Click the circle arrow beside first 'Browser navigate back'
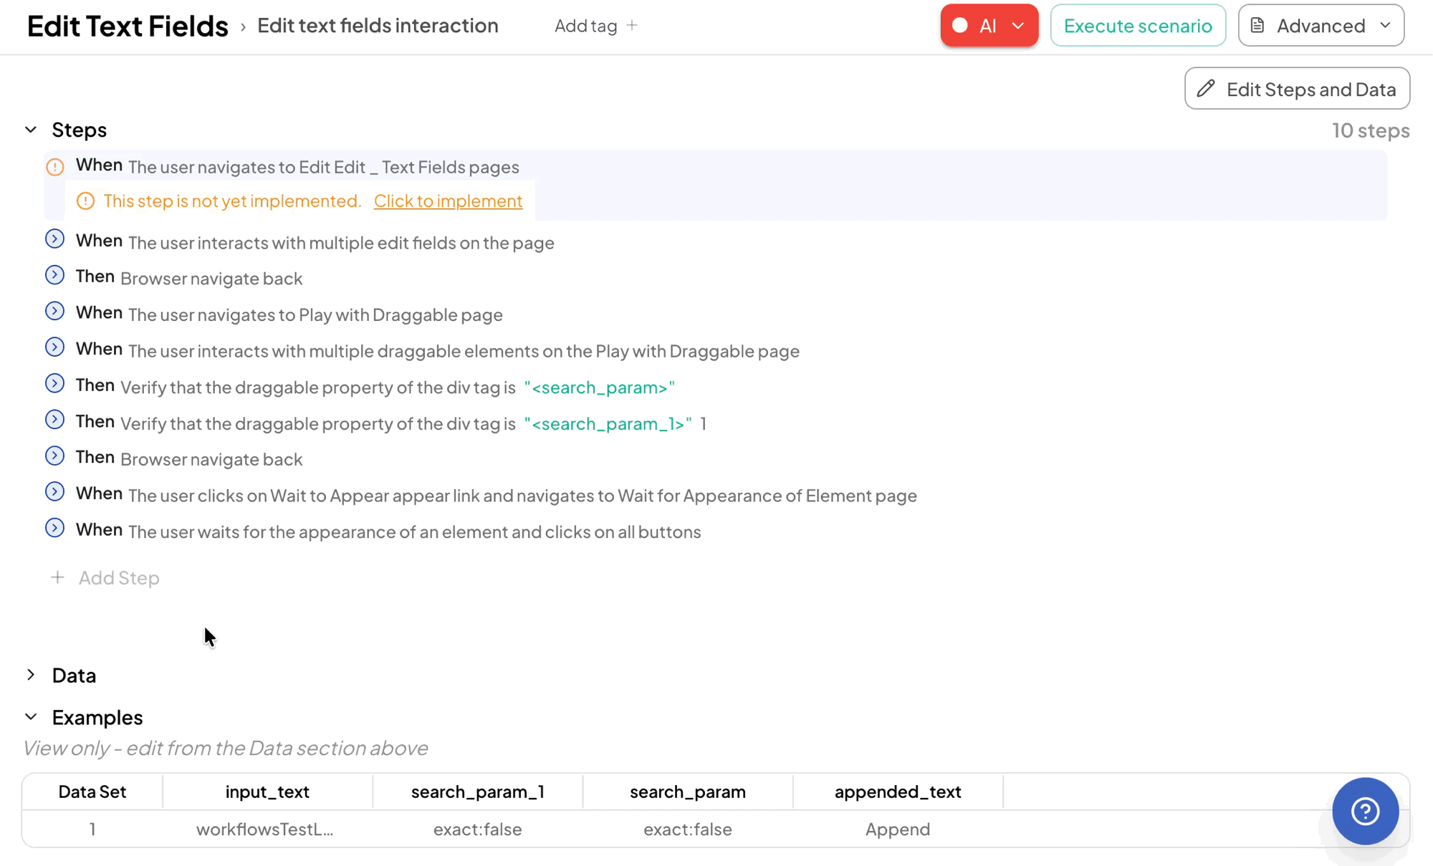 coord(54,275)
